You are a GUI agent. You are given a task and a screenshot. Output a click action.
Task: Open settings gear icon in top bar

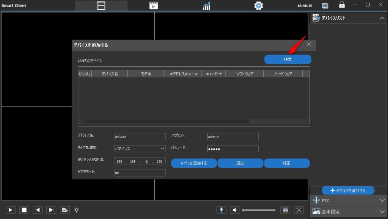(x=258, y=6)
